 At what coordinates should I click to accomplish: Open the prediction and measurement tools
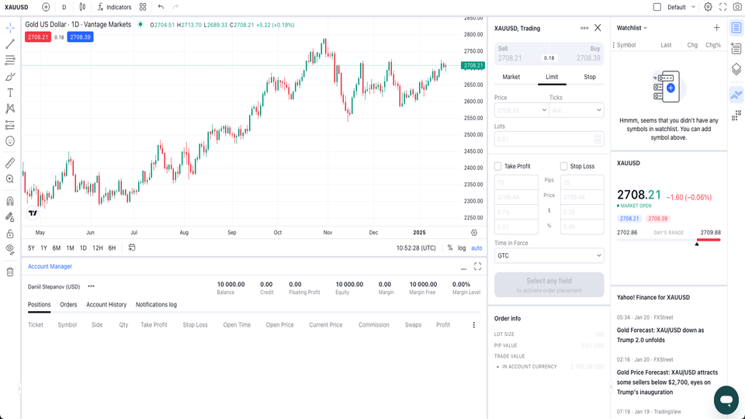click(10, 125)
